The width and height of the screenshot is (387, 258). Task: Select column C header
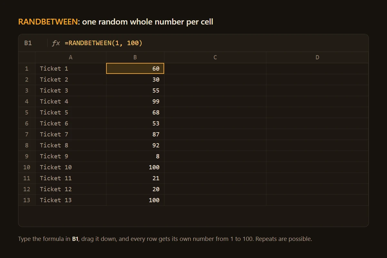pos(215,57)
